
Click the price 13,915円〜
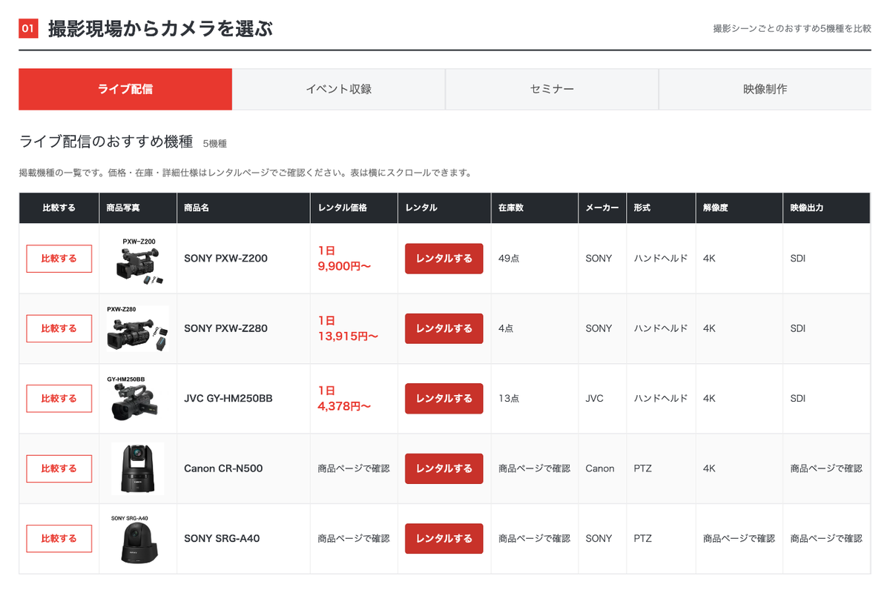[x=348, y=337]
